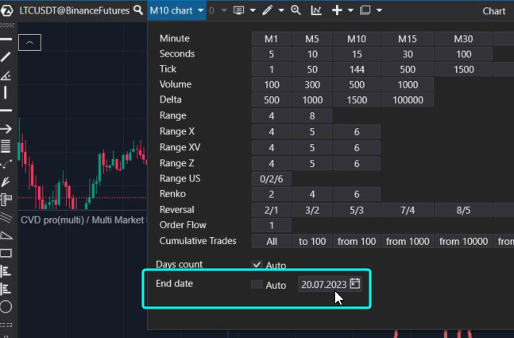Open the indicators chart icon in toolbar
514x338 pixels.
pyautogui.click(x=316, y=10)
